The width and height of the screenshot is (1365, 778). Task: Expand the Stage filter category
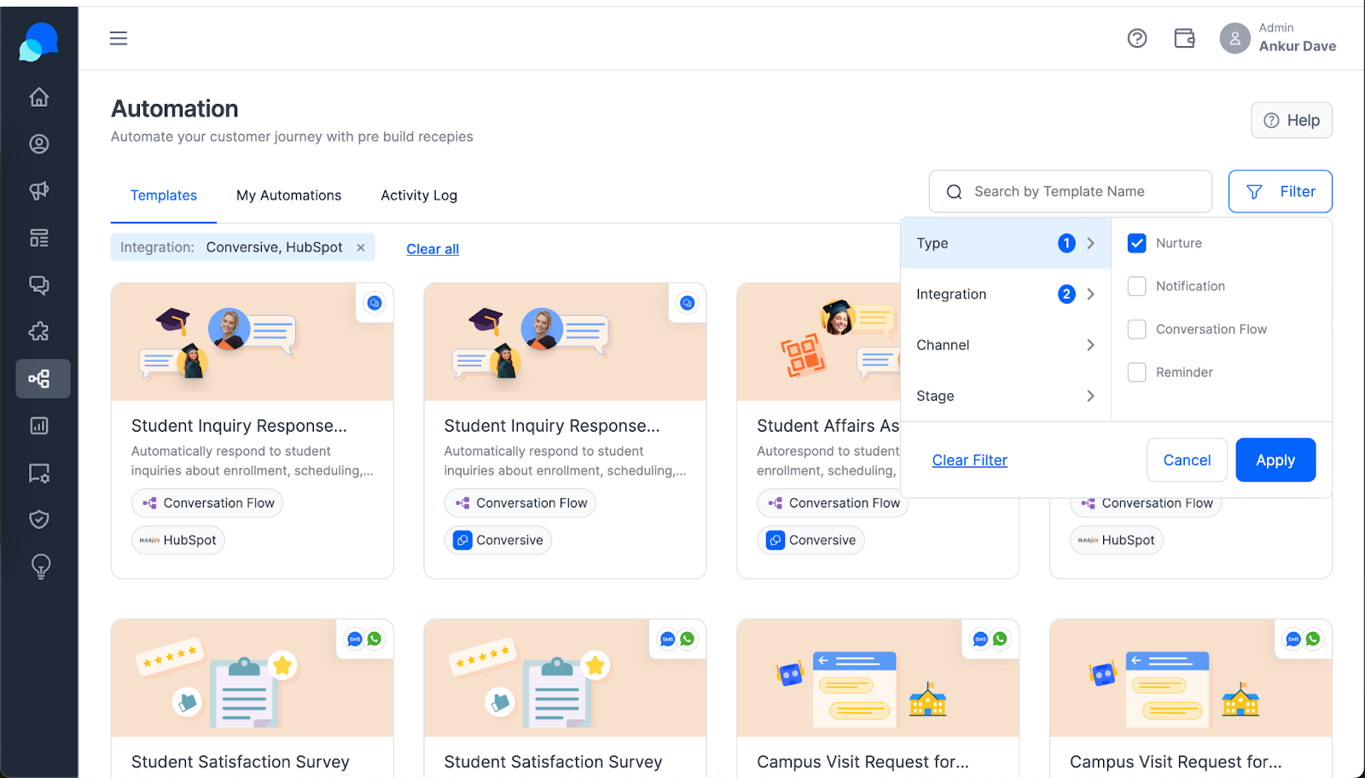pos(1006,396)
